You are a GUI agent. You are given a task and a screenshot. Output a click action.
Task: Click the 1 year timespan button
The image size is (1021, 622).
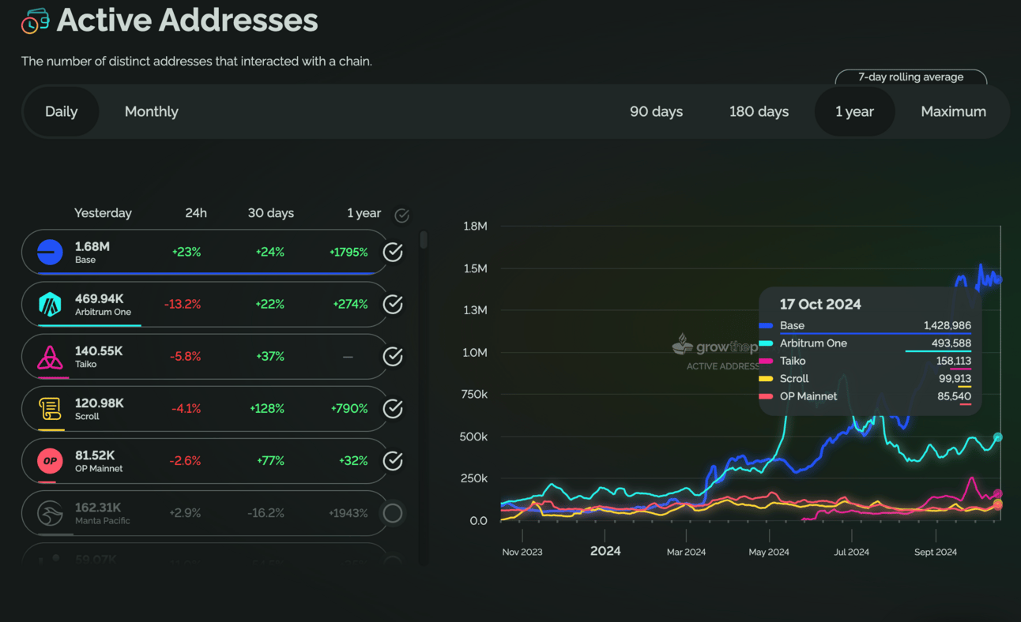(854, 112)
